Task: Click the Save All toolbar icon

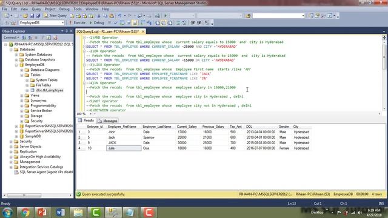Action: tap(38, 16)
